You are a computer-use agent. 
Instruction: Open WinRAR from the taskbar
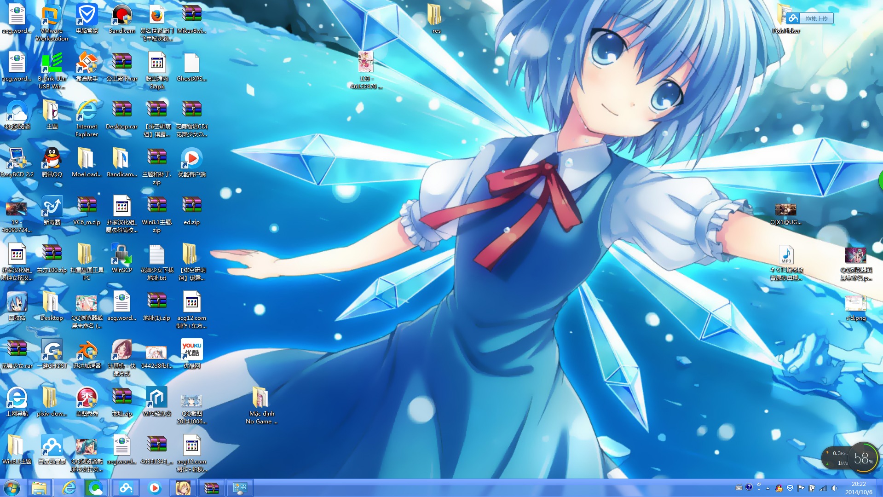[211, 487]
